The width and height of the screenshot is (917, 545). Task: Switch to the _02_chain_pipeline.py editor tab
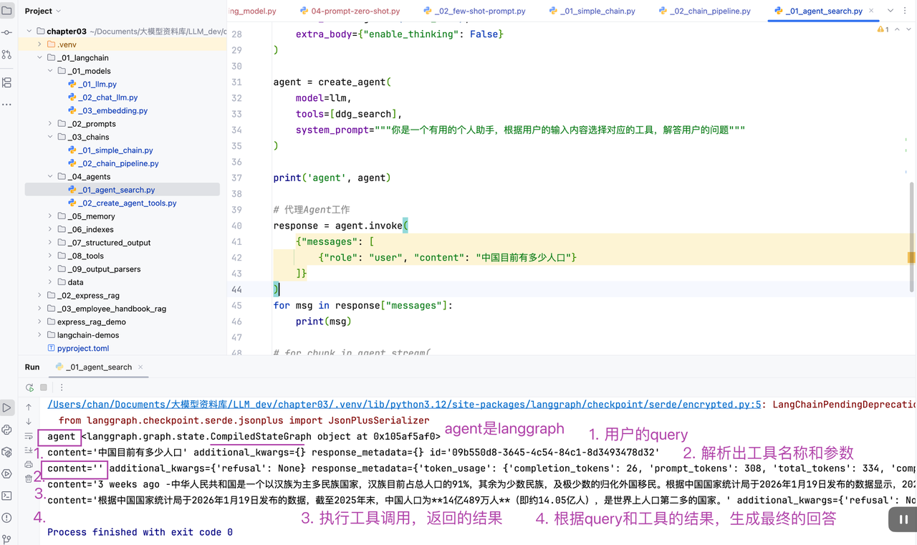(x=704, y=11)
